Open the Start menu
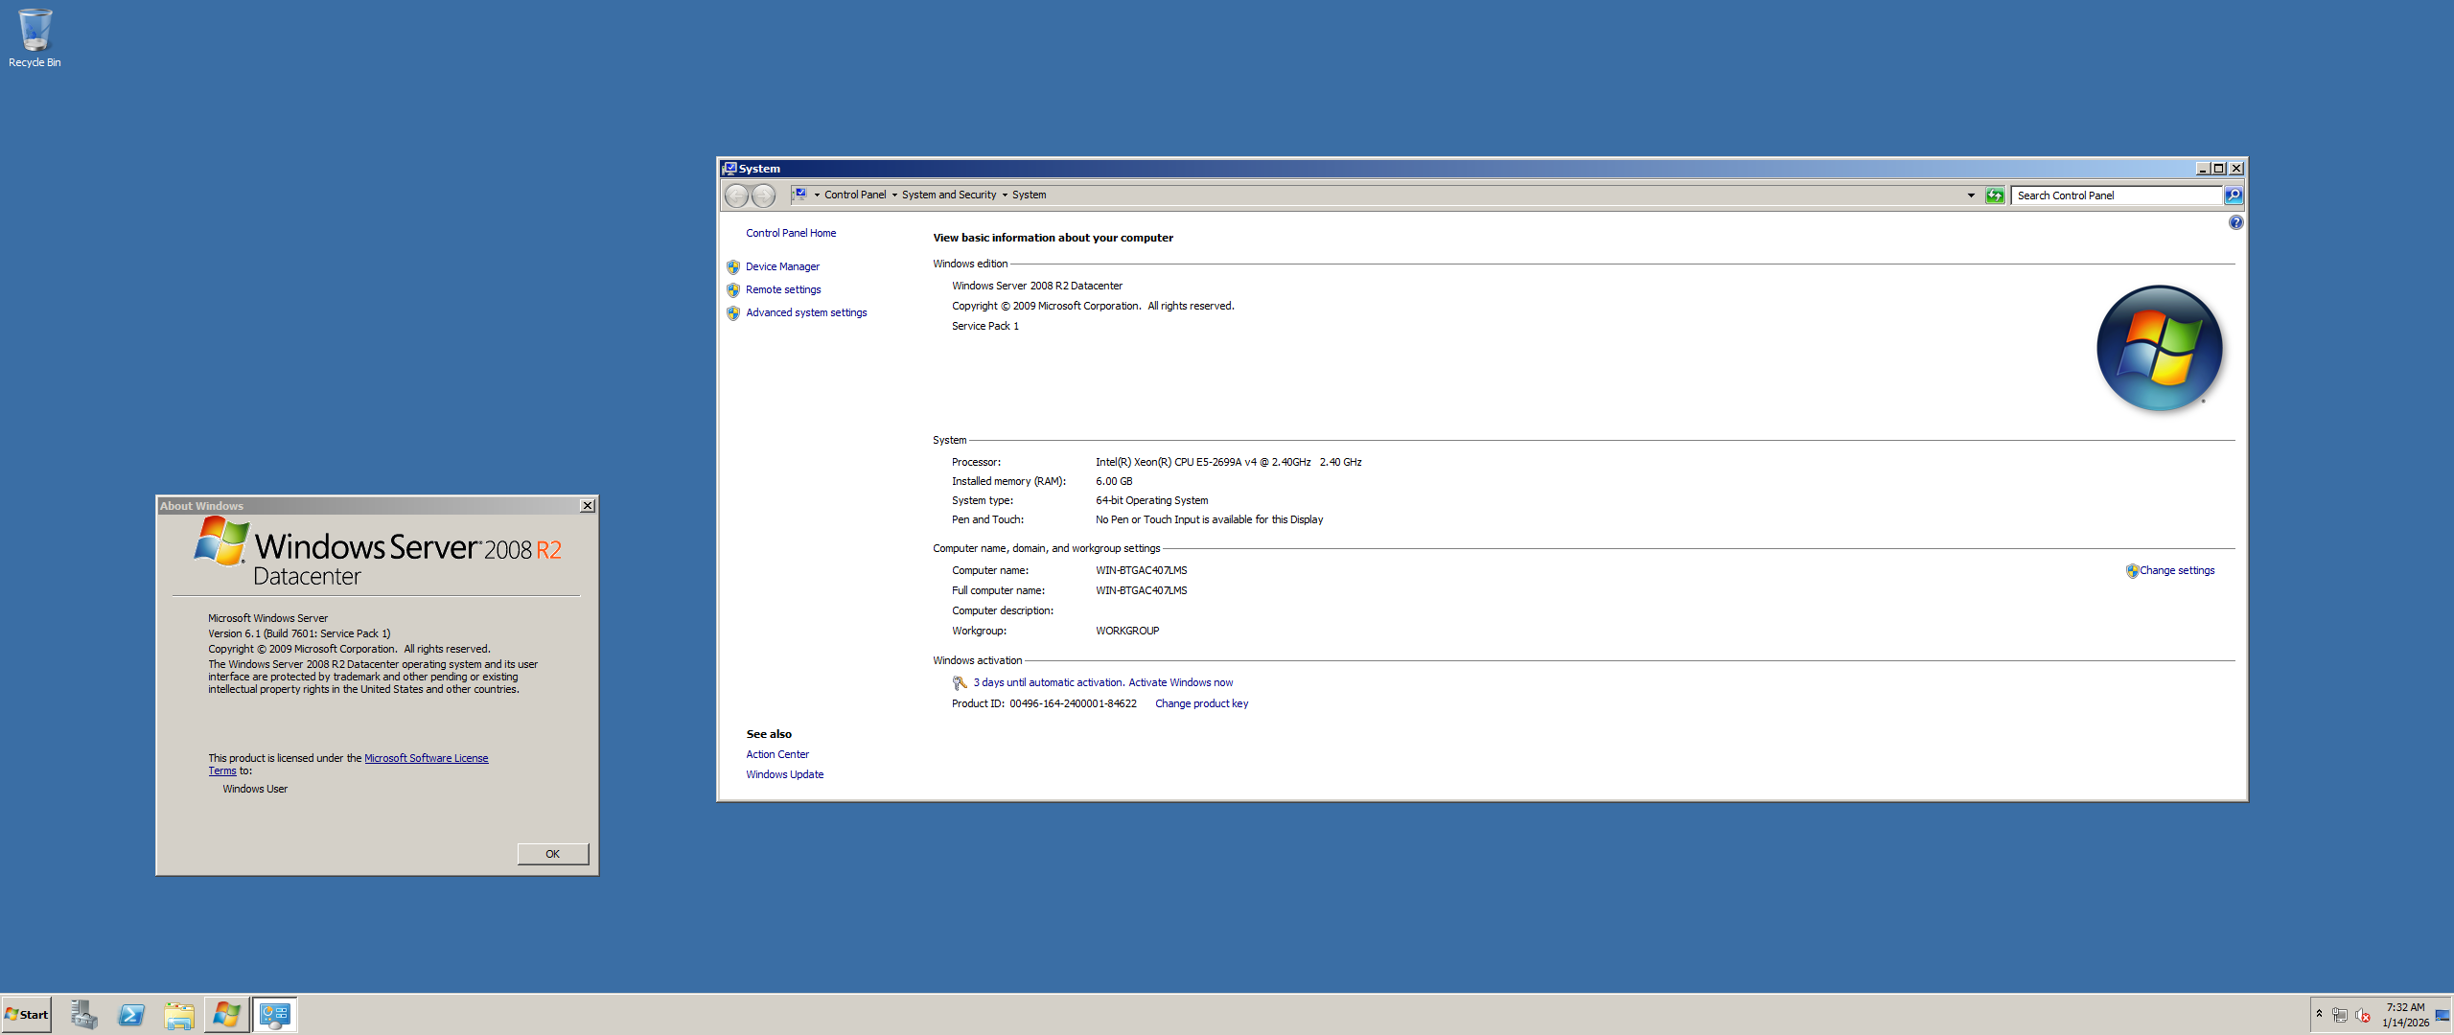Viewport: 2454px width, 1035px height. point(27,1014)
